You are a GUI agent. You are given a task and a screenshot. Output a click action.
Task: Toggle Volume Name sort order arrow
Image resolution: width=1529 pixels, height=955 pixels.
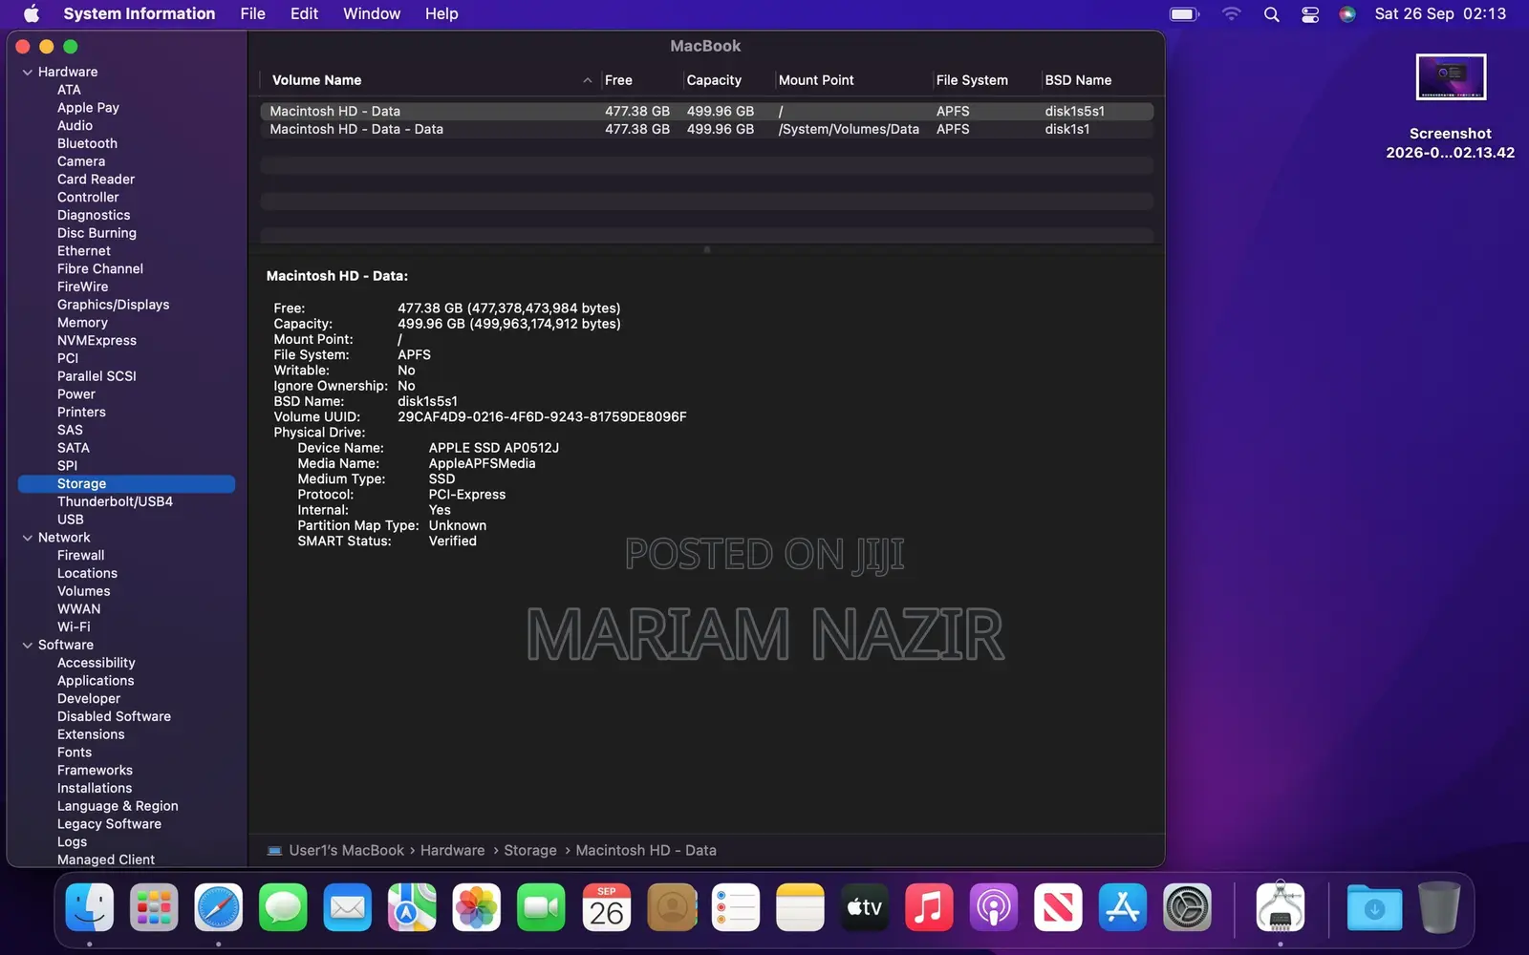587,80
